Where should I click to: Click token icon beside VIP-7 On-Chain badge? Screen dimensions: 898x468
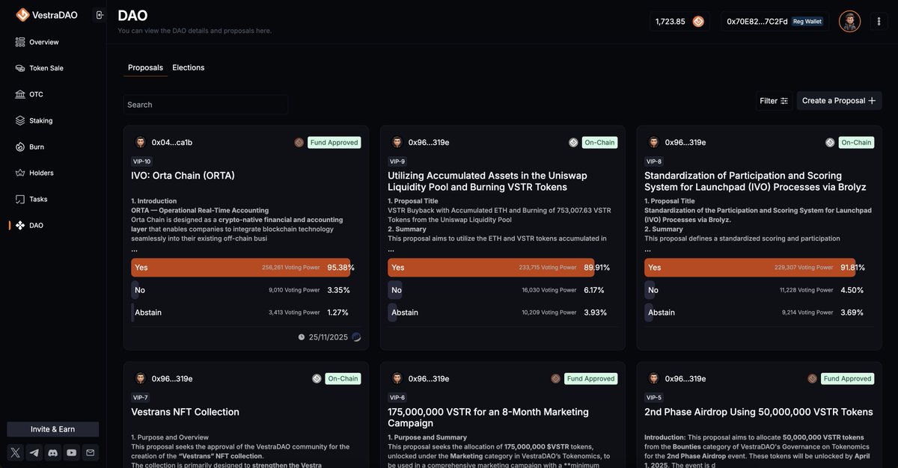317,378
